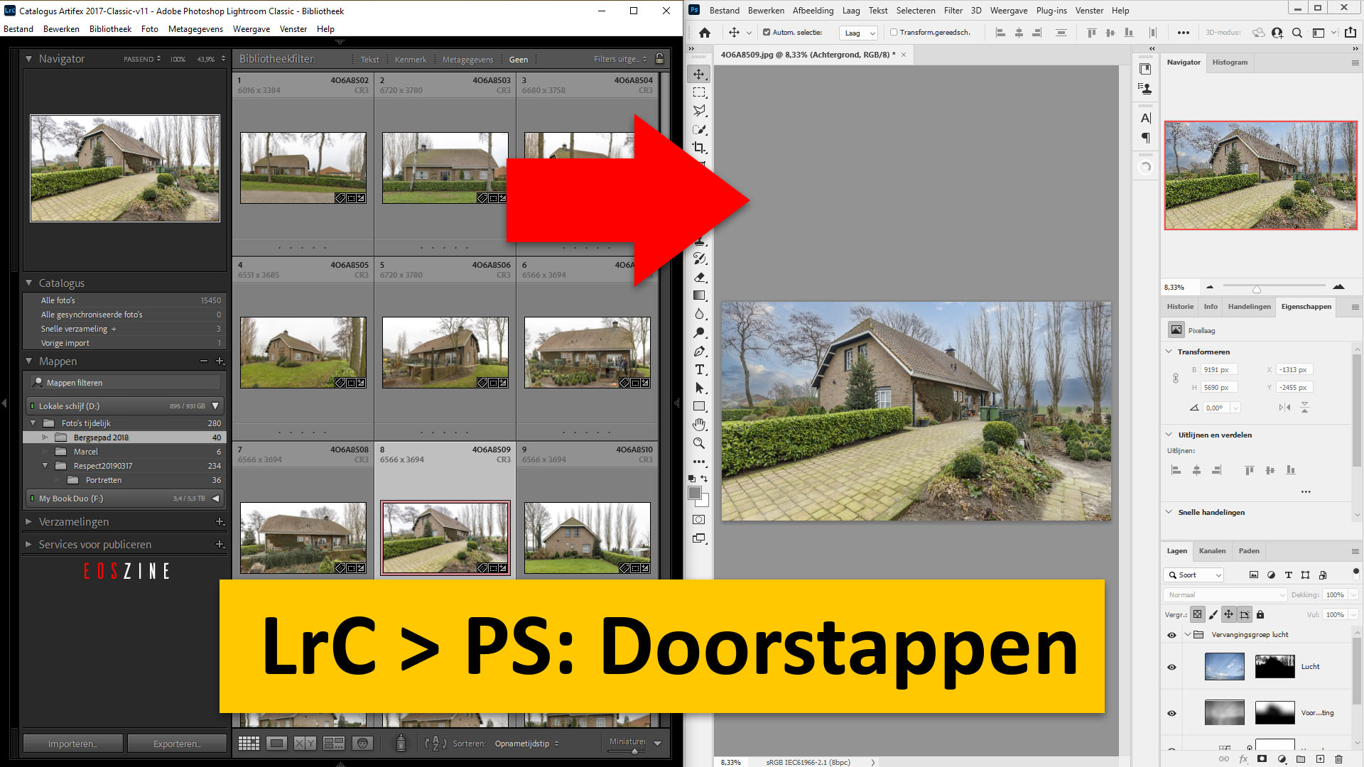This screenshot has height=767, width=1364.
Task: Open the Laag selection dropdown
Action: [x=859, y=33]
